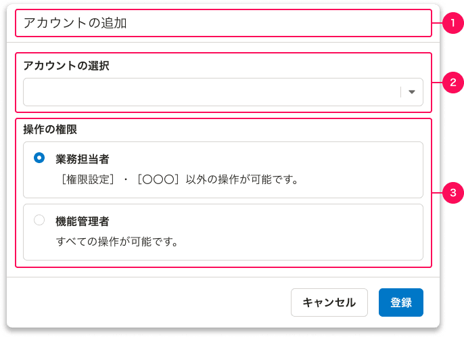The image size is (464, 337).
Task: Click the アカウントの選択 field label
Action: pos(66,66)
